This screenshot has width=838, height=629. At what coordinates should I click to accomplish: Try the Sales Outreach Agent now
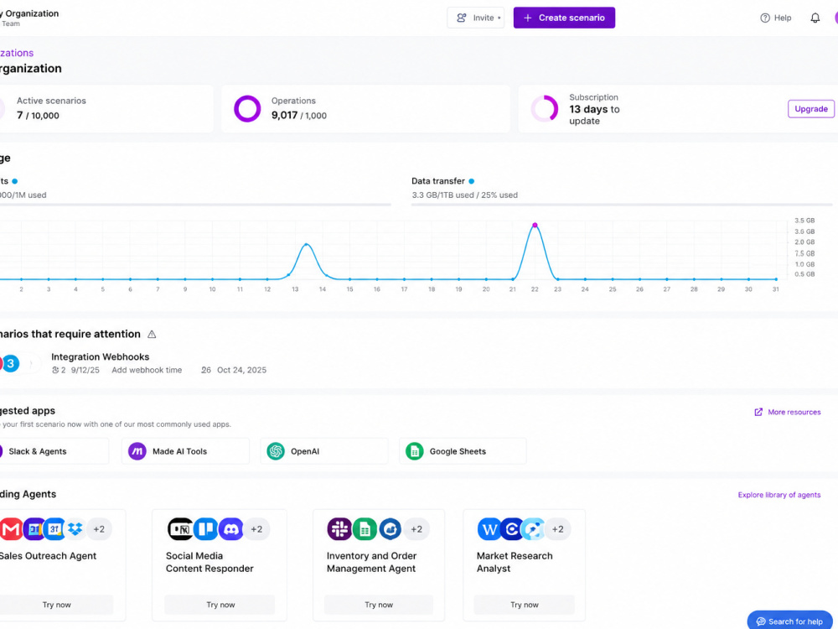(57, 605)
